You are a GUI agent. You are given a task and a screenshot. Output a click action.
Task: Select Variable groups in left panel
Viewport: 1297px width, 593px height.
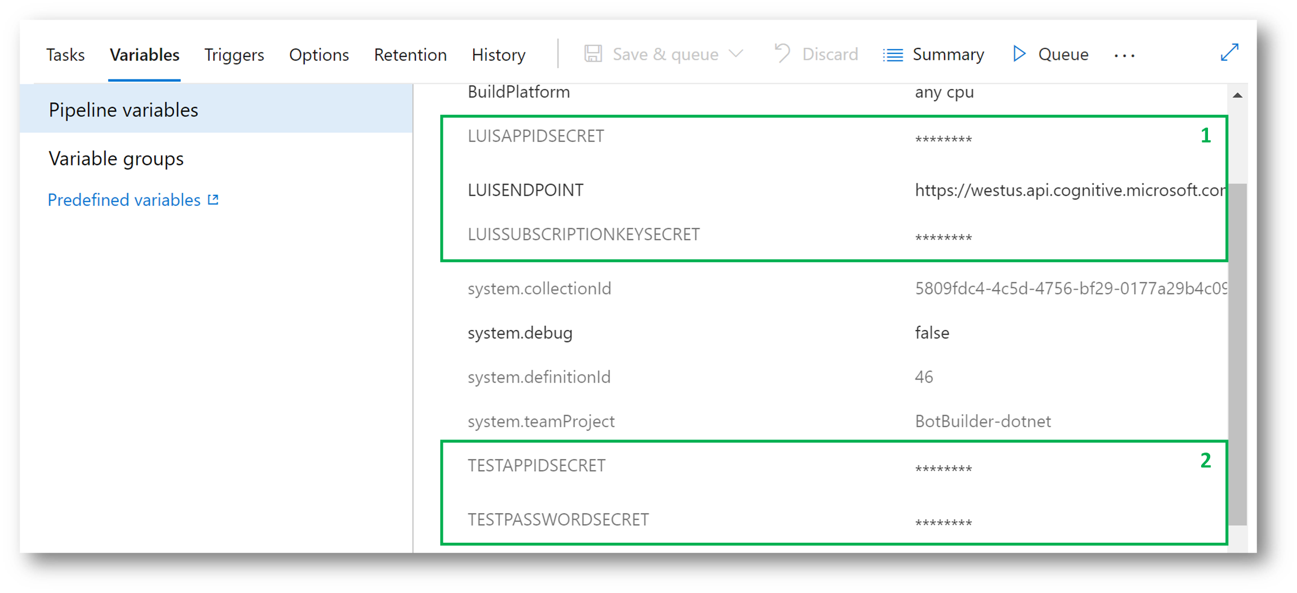[x=116, y=158]
